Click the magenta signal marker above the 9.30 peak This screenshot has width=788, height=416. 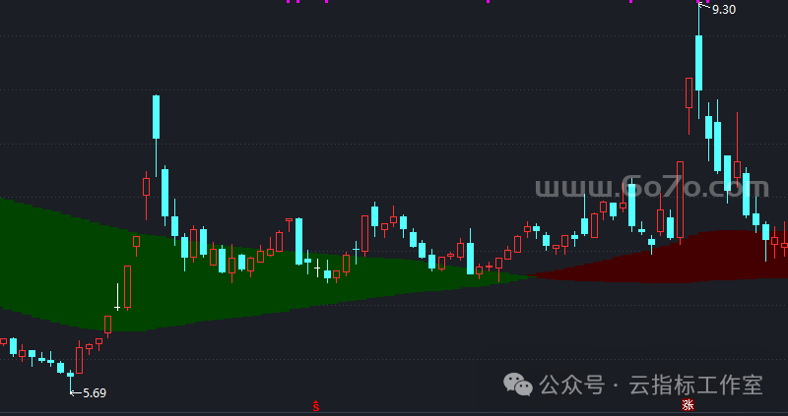[x=698, y=2]
